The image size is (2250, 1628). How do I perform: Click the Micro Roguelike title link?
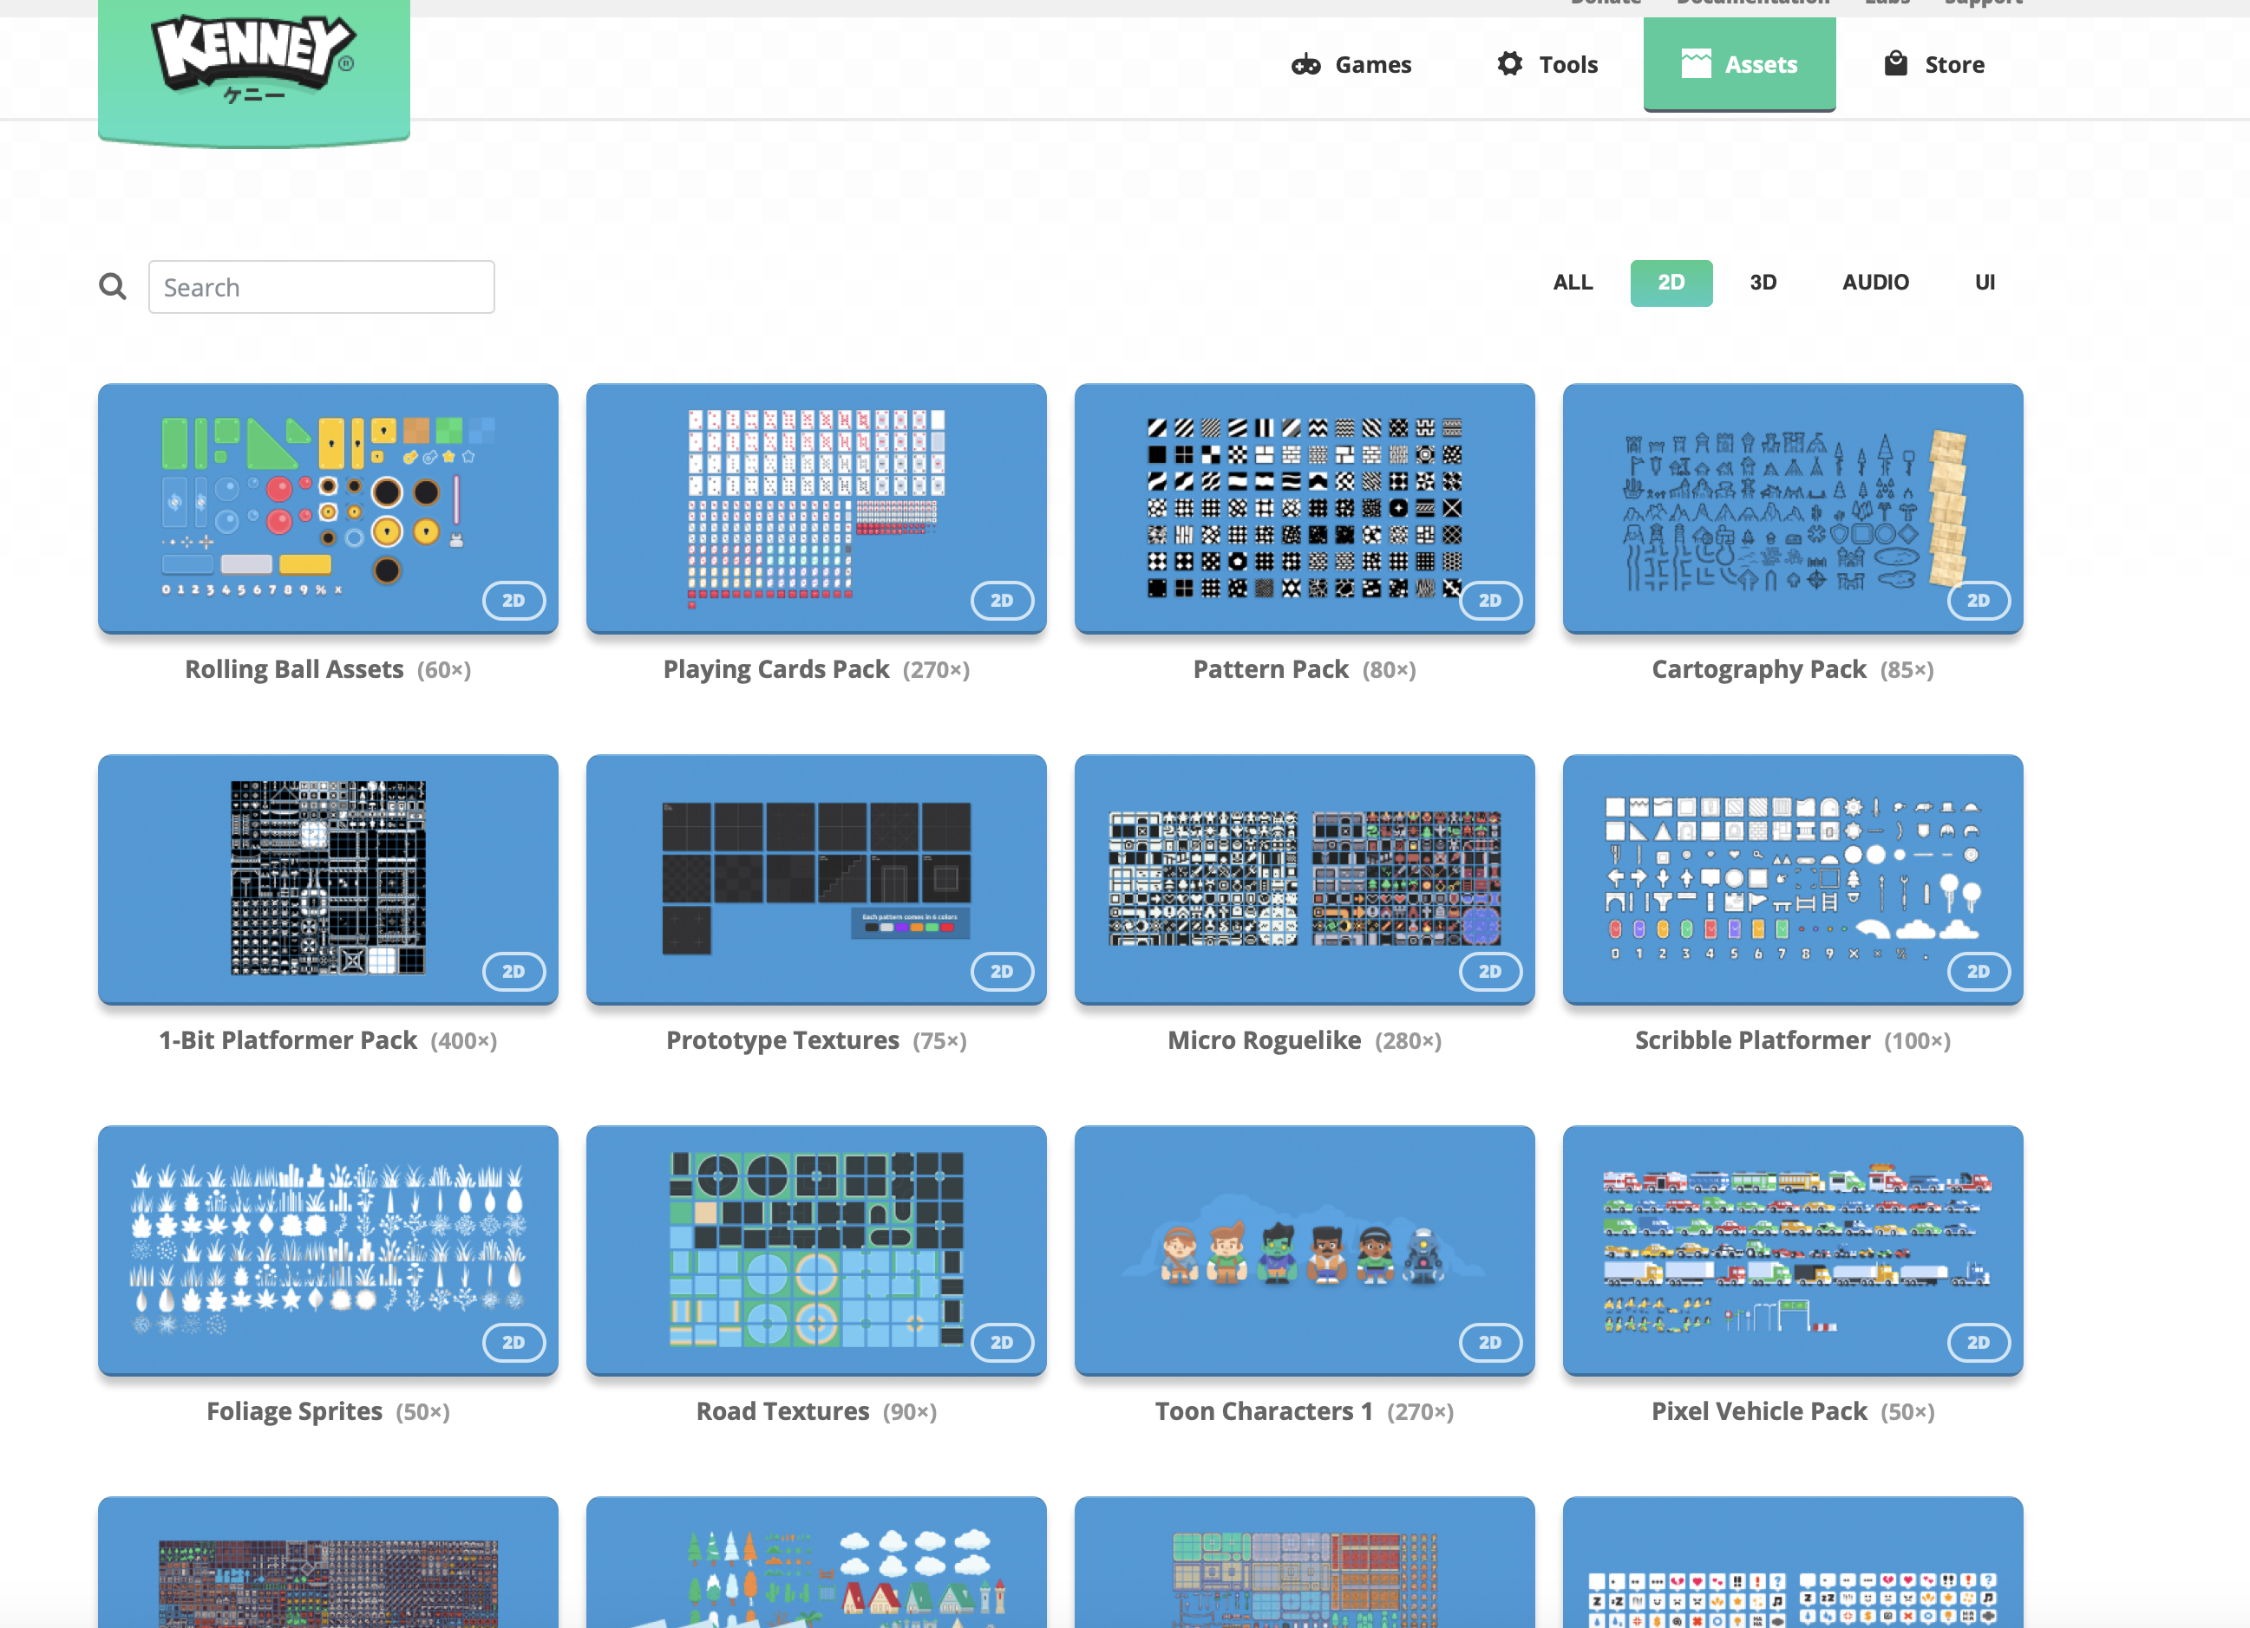click(1264, 1040)
